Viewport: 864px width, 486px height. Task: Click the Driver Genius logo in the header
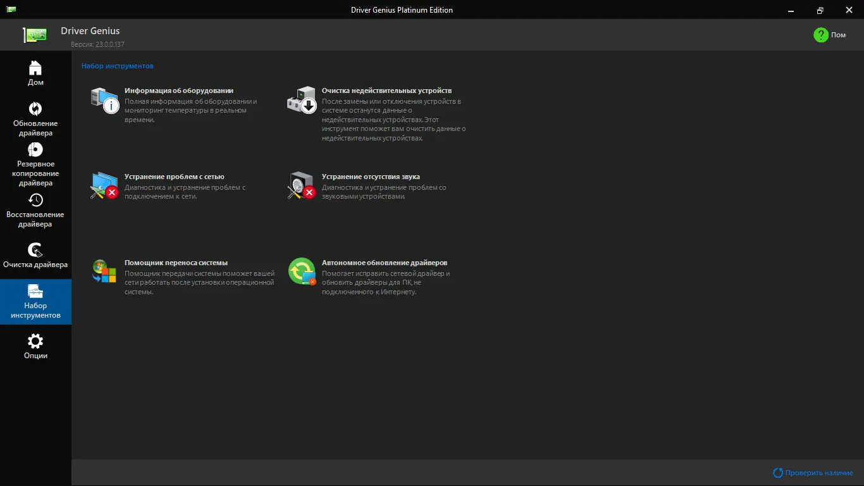pyautogui.click(x=36, y=35)
